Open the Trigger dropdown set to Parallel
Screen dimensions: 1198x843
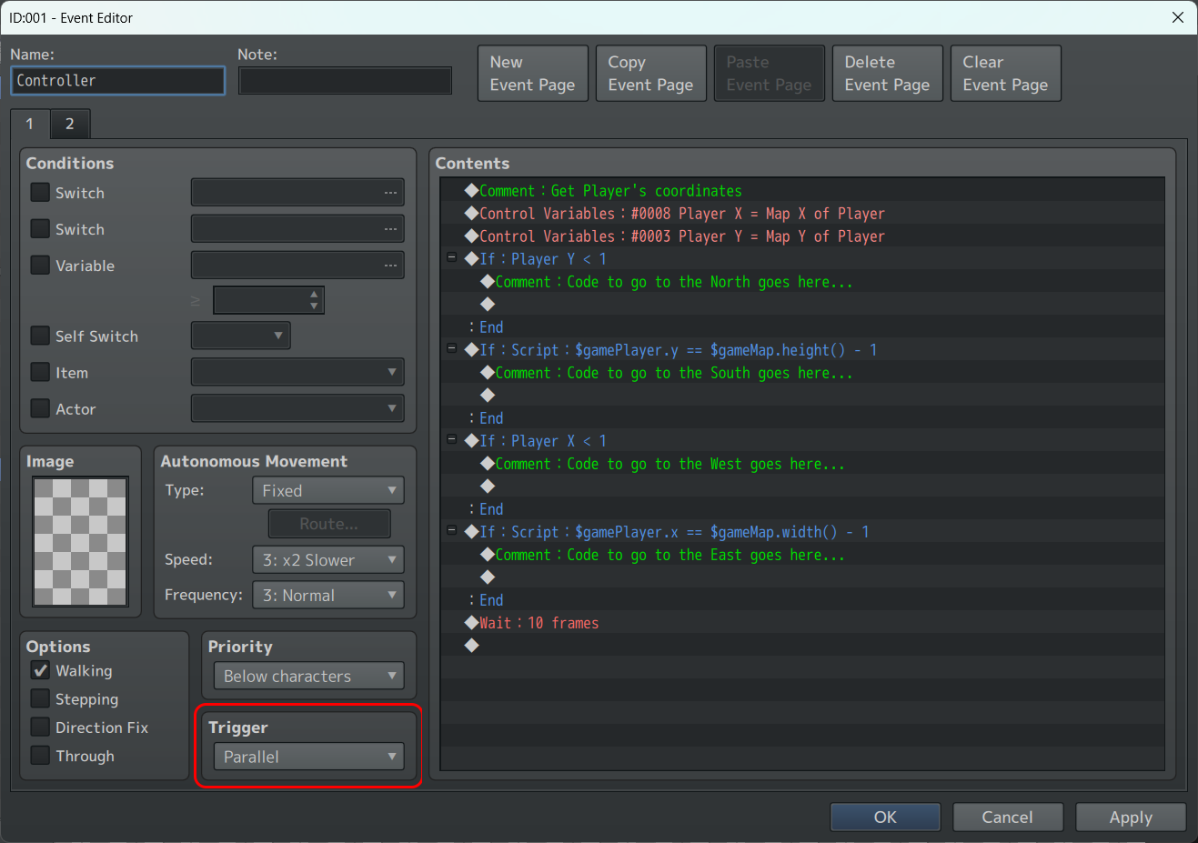[x=308, y=757]
